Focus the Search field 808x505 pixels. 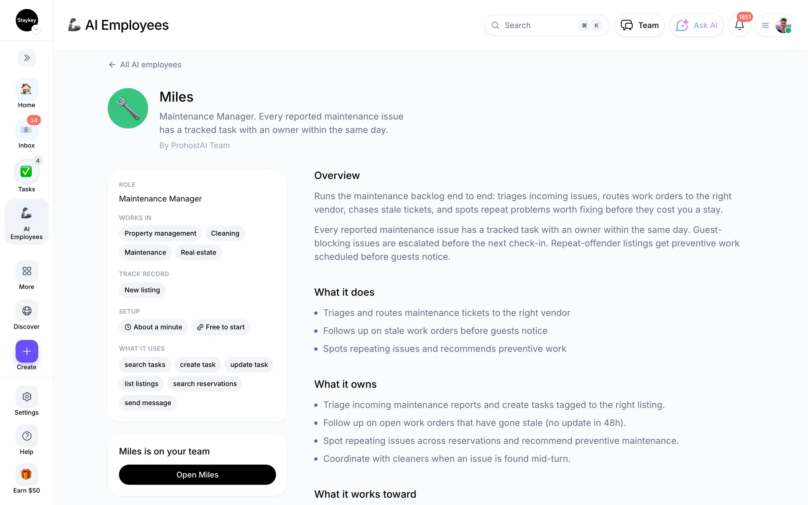(x=546, y=25)
